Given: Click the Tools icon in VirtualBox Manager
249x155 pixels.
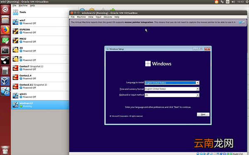Looking at the screenshot, I should (x=15, y=12).
